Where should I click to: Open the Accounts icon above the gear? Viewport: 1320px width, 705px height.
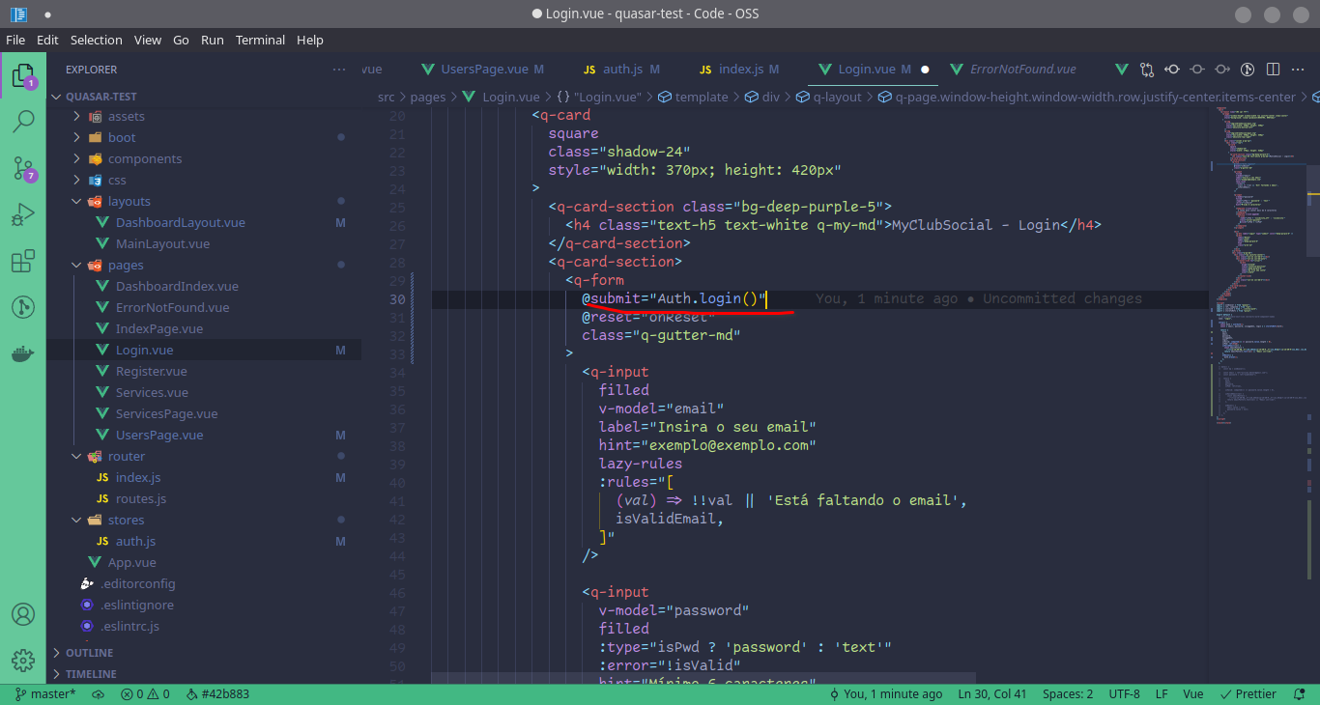23,613
